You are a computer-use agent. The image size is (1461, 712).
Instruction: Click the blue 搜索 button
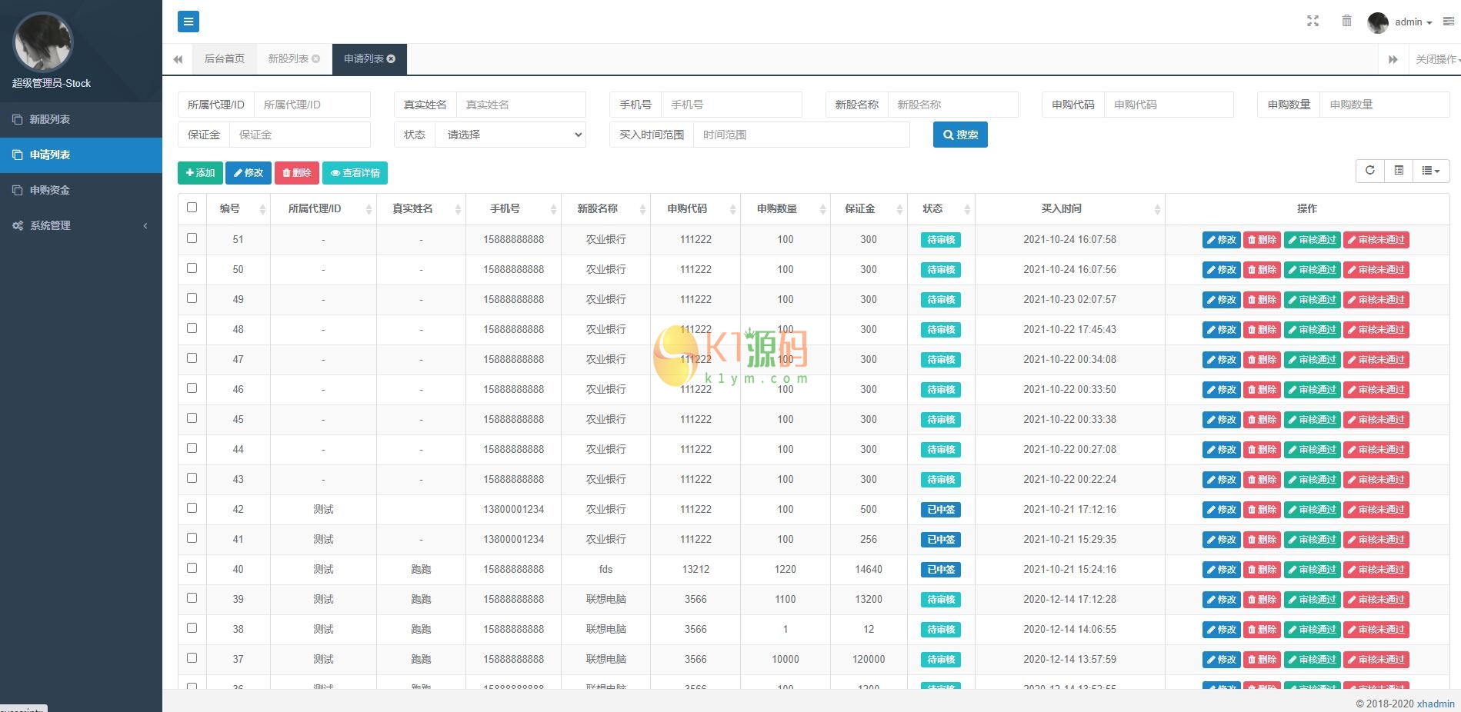[960, 135]
